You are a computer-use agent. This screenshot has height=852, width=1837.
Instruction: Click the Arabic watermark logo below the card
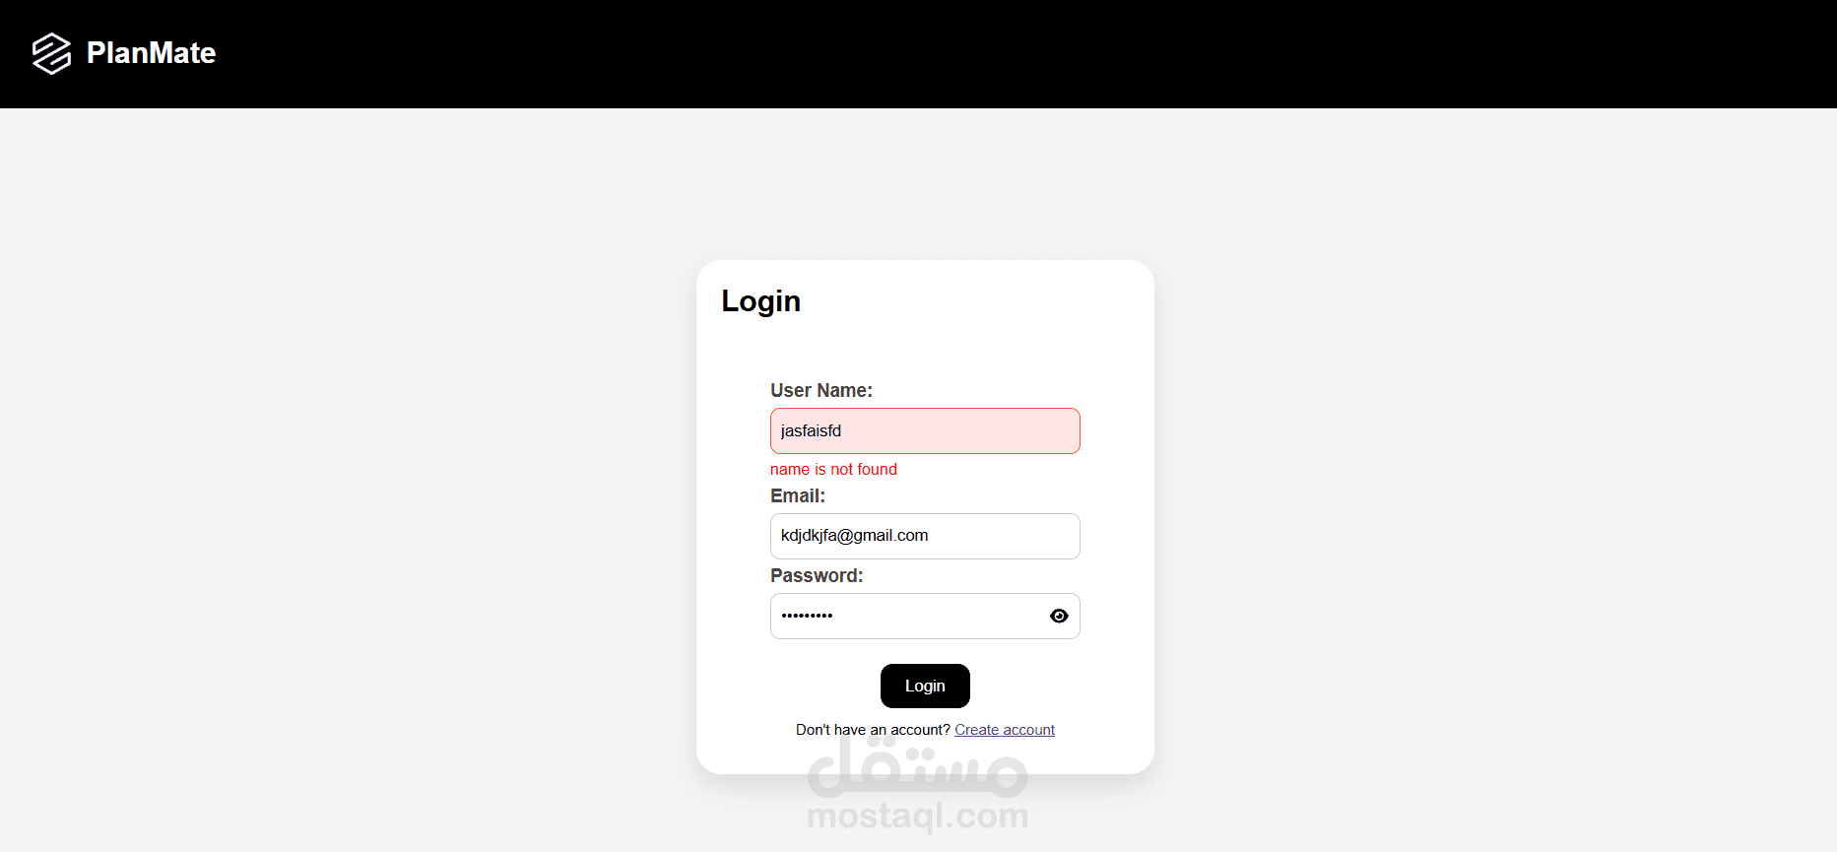(x=917, y=766)
